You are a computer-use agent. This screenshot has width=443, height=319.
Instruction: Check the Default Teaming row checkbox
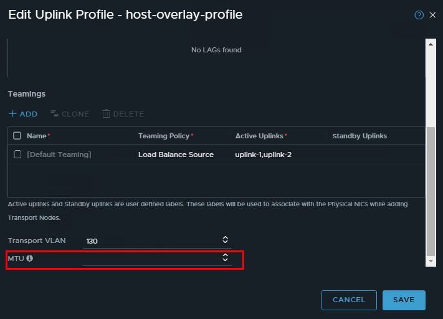[17, 155]
